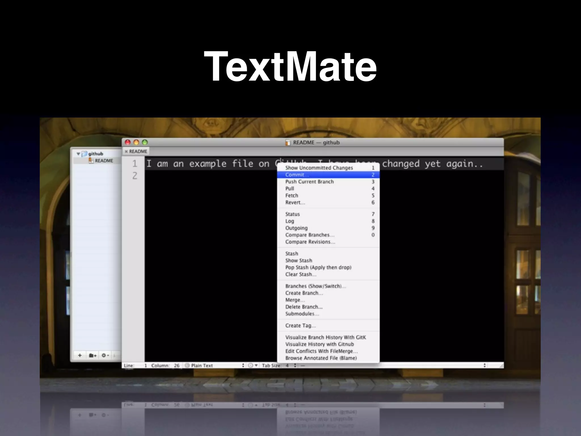Select Compare Revisions… entry
The image size is (581, 436).
(x=328, y=242)
